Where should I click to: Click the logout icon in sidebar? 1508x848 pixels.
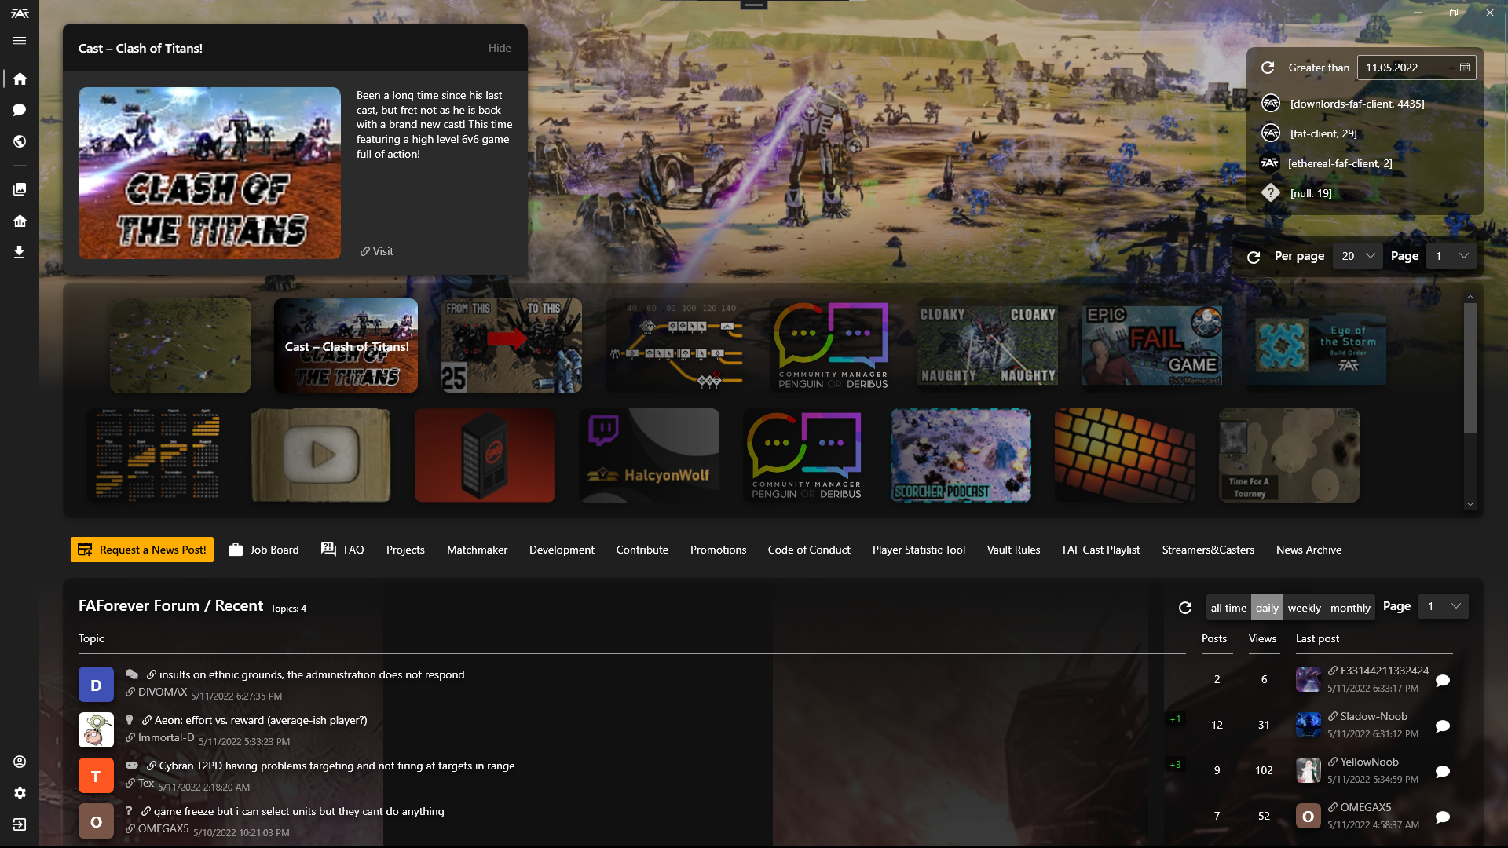[x=20, y=824]
